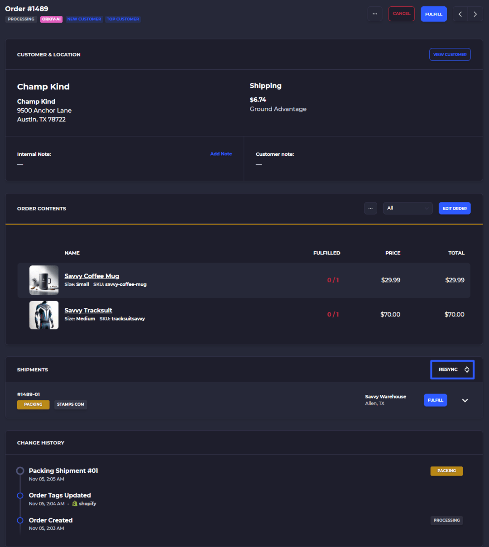Click the PROCESSING badge in change history

(x=446, y=520)
